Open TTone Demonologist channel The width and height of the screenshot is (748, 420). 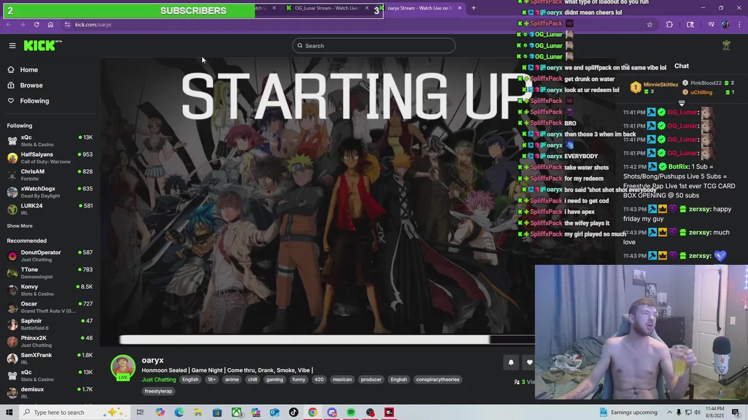point(50,273)
